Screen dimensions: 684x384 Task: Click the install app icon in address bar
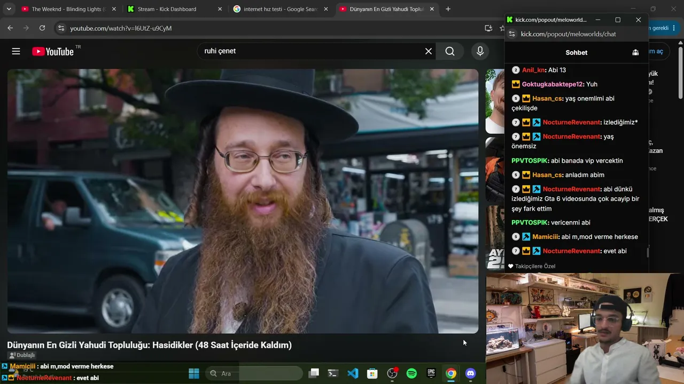(x=488, y=28)
